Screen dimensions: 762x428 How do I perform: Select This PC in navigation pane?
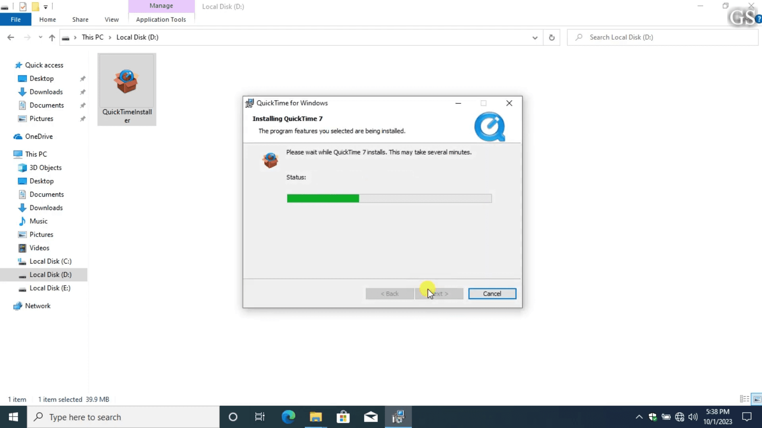pos(36,154)
